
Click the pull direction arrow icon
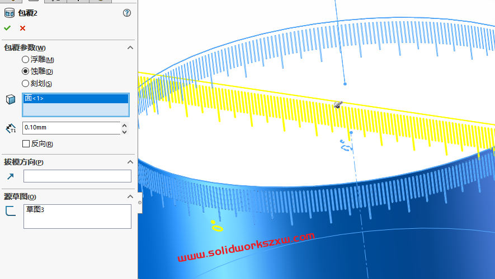coord(10,176)
